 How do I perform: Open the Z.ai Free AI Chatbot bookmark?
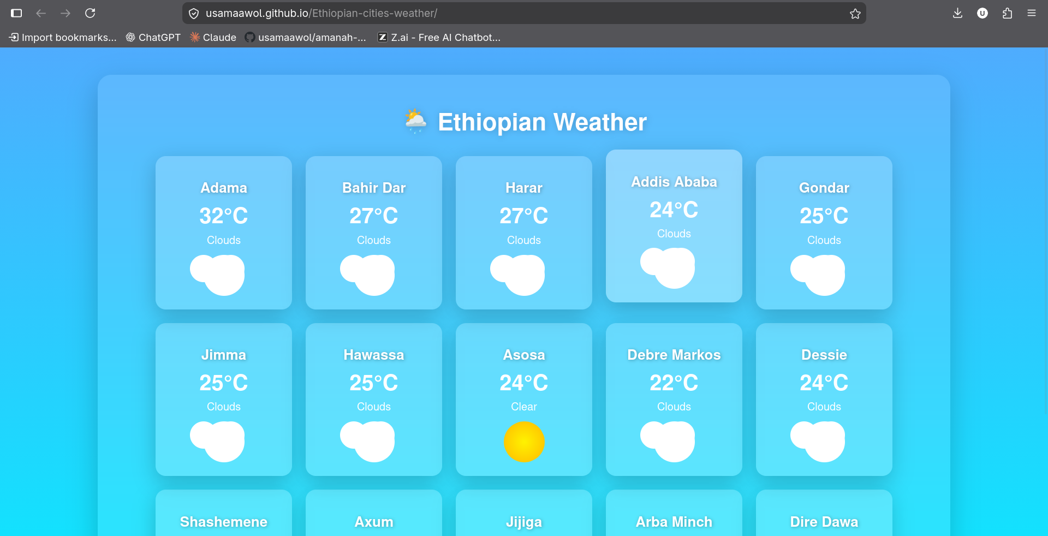[x=439, y=37]
